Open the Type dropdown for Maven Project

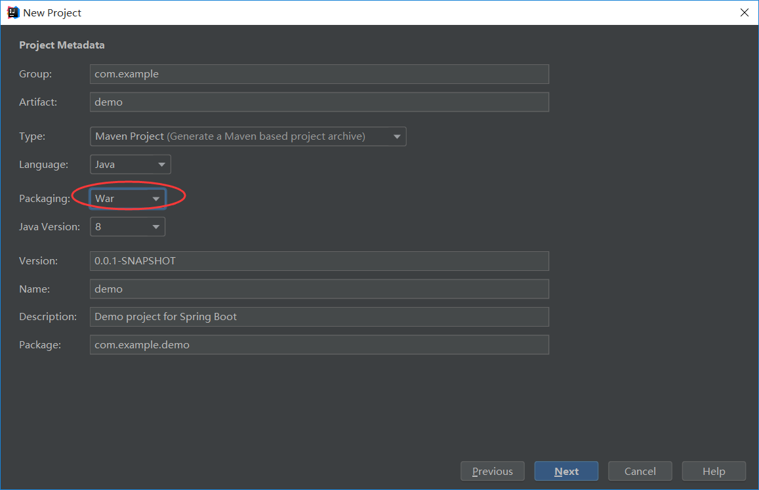click(247, 136)
